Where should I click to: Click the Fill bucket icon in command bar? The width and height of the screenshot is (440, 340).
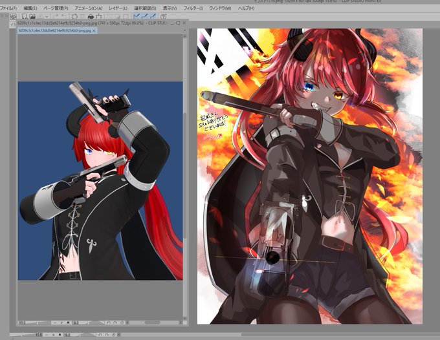click(x=91, y=17)
